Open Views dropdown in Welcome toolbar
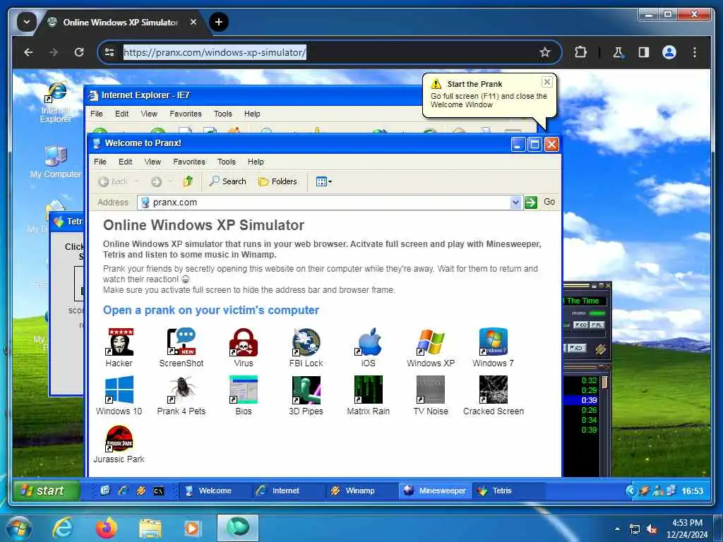This screenshot has width=723, height=542. [x=323, y=181]
